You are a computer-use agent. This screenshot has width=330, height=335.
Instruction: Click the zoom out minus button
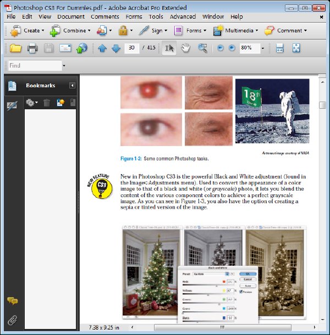[x=220, y=48]
